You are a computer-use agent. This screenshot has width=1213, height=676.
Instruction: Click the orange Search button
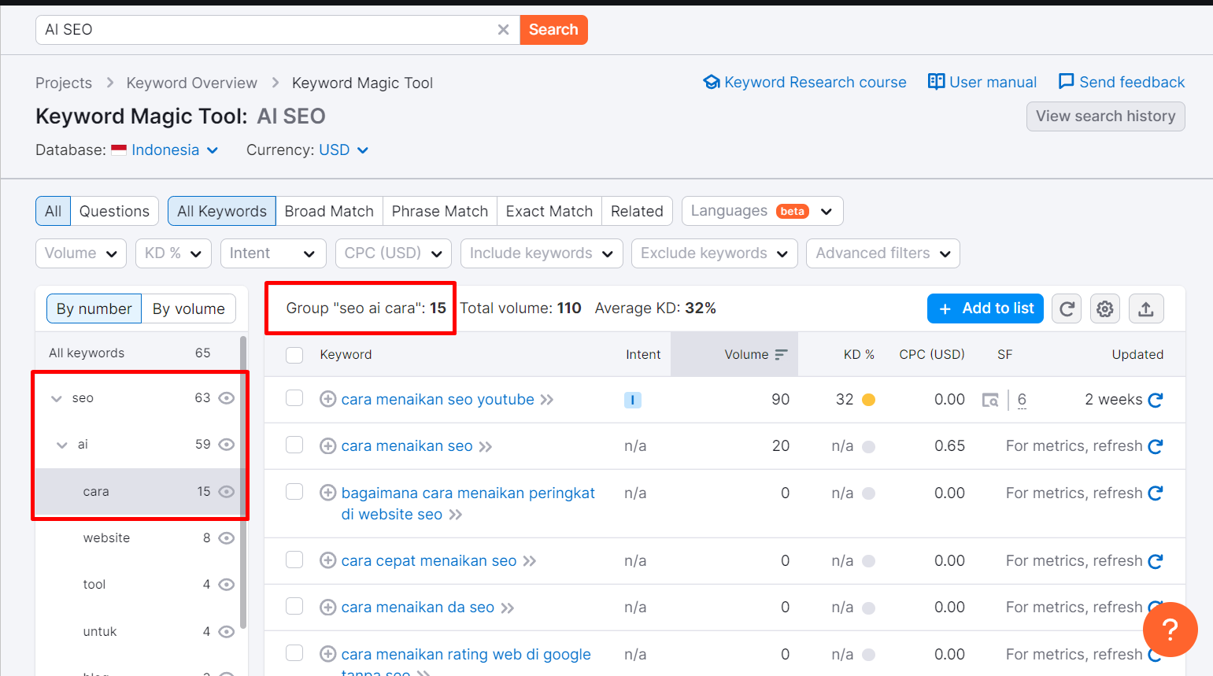tap(553, 30)
